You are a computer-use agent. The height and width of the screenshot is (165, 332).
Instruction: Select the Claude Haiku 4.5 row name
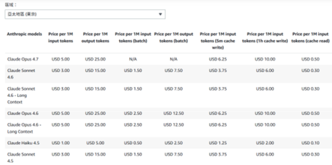23,143
